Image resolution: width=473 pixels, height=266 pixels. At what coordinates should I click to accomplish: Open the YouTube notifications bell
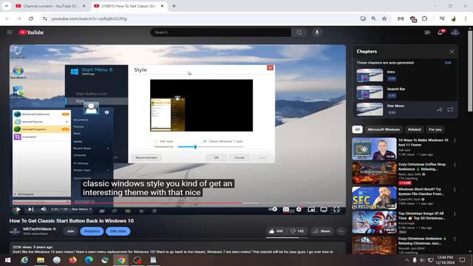[440, 33]
